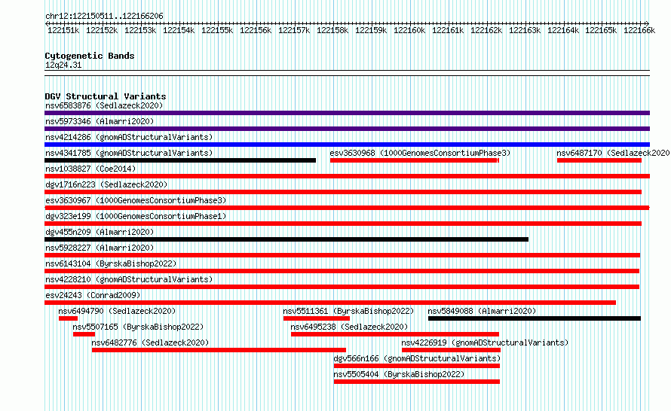
Task: Click the red bar under esv3630967
Action: (347, 208)
